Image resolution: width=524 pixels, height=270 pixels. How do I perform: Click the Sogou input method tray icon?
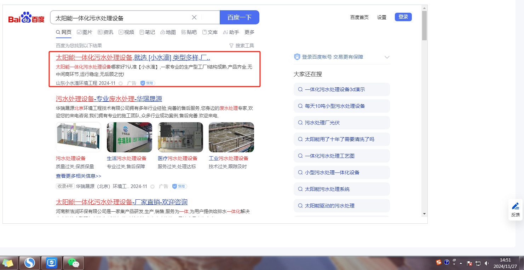439,262
